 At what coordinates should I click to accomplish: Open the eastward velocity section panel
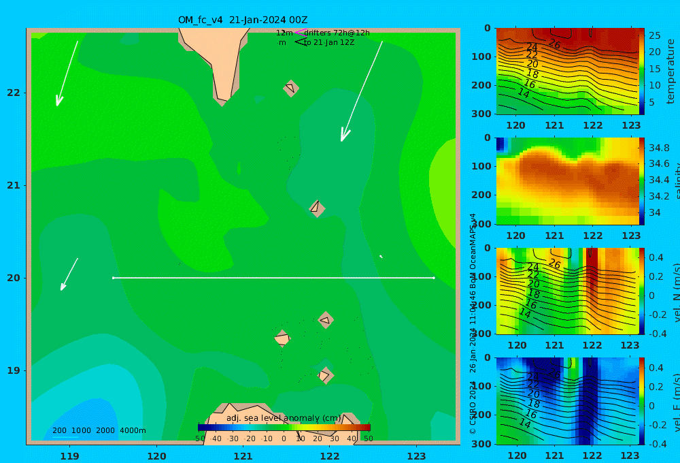pyautogui.click(x=567, y=401)
